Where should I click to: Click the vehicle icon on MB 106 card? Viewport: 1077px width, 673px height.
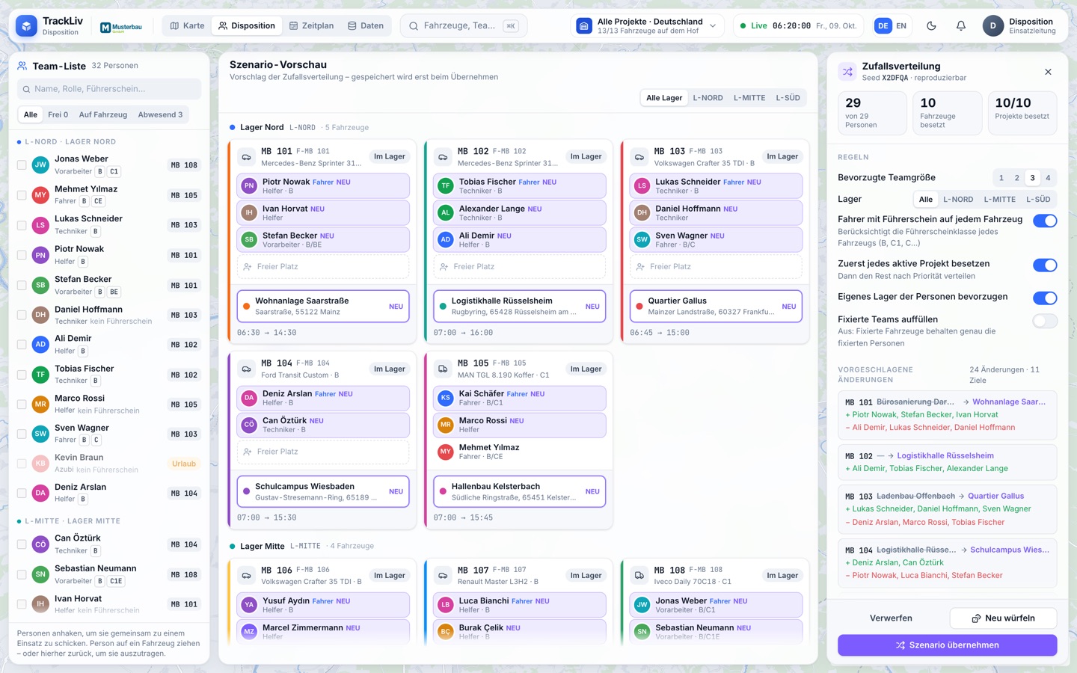246,576
